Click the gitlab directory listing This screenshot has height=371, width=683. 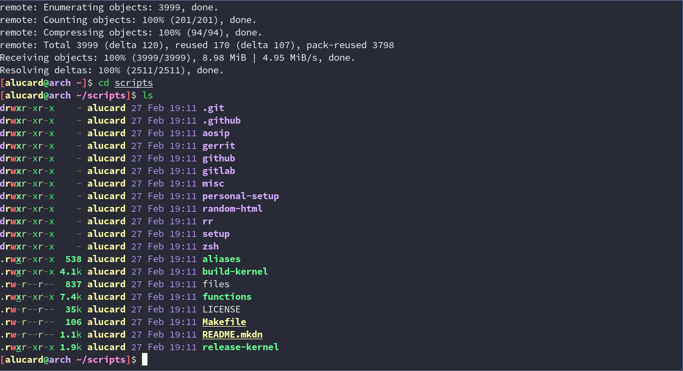tap(219, 171)
